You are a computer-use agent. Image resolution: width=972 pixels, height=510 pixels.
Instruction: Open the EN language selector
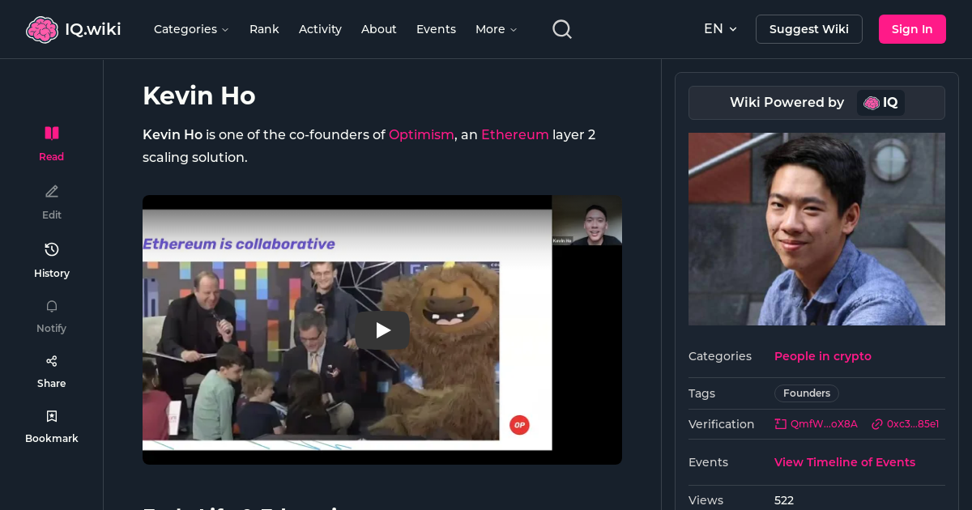720,29
